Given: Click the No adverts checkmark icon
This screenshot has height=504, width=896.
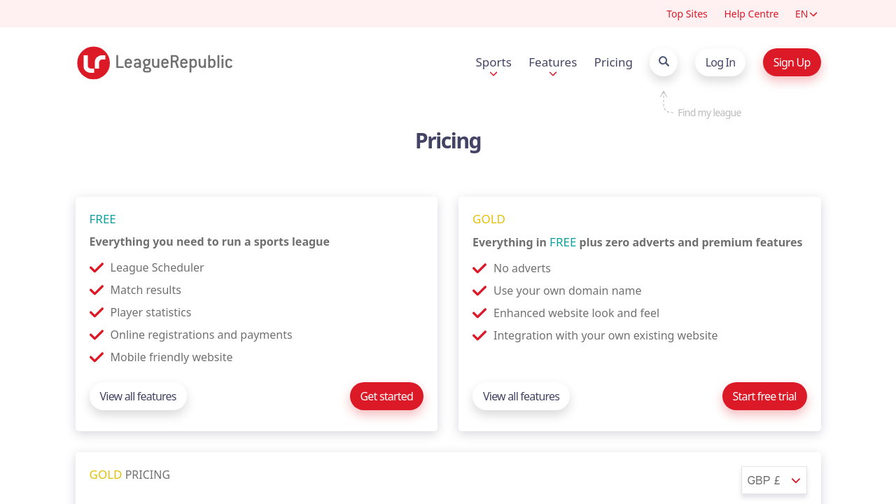Looking at the screenshot, I should coord(479,268).
